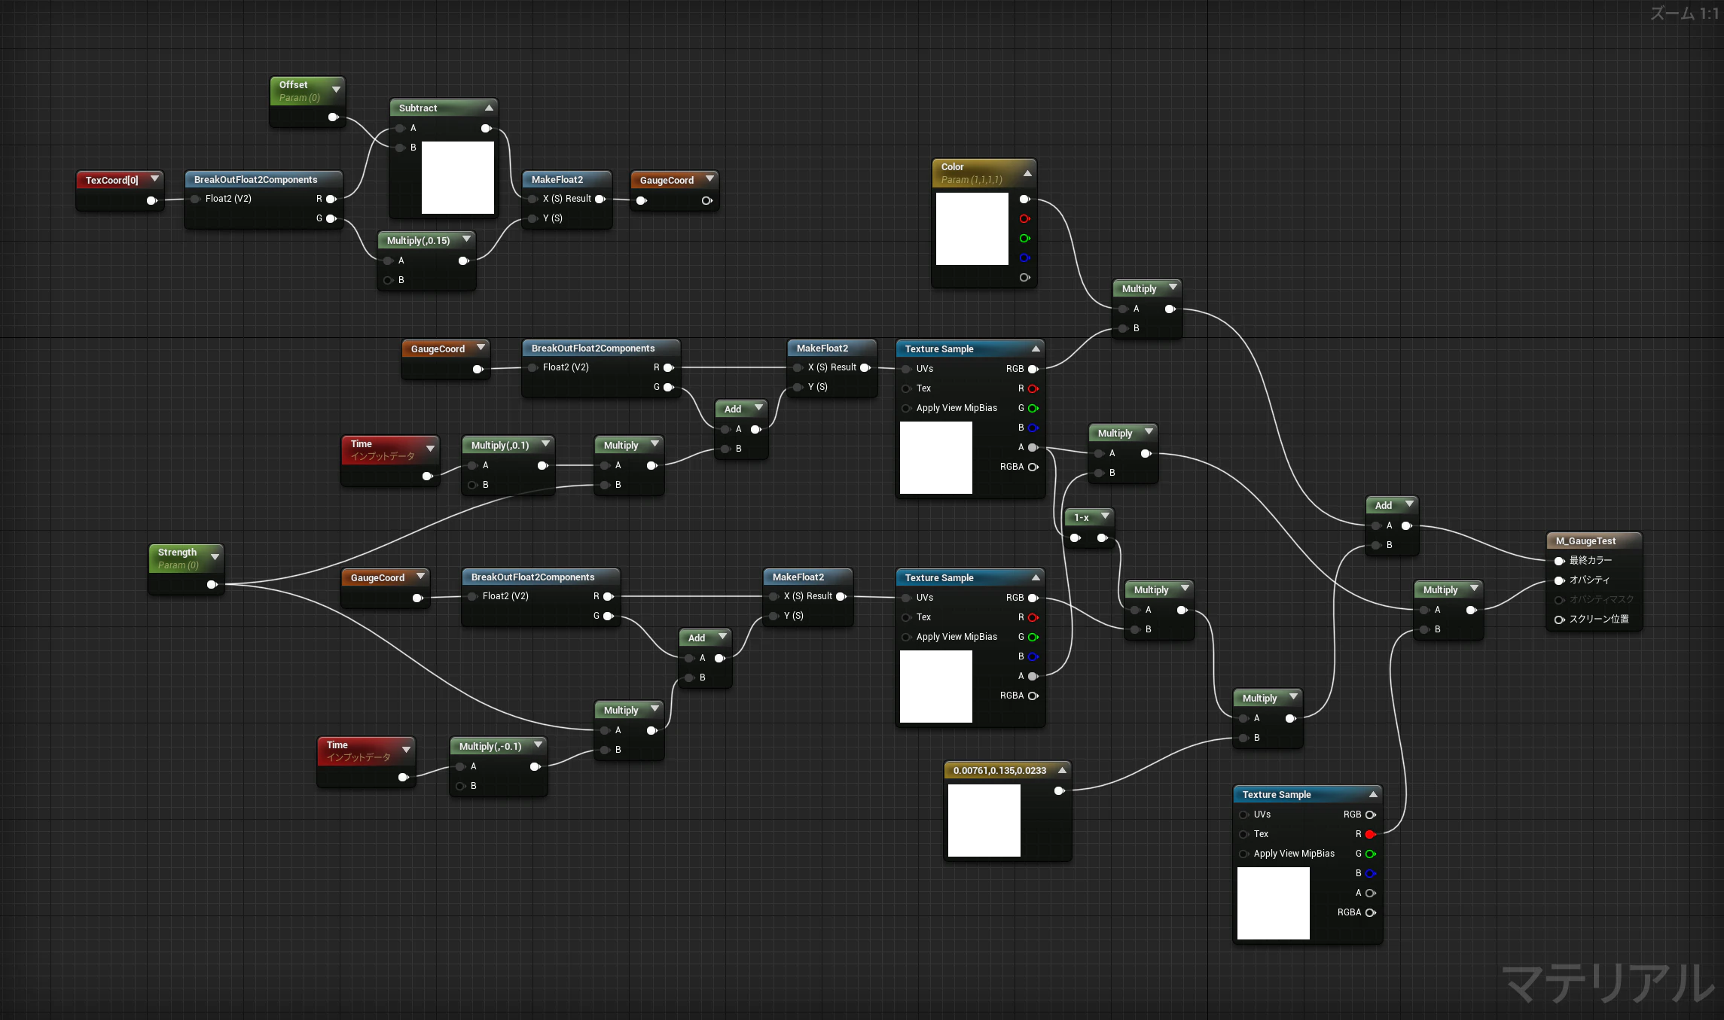Click the Multiply(,-0.1) output pin
The height and width of the screenshot is (1020, 1724).
535,766
